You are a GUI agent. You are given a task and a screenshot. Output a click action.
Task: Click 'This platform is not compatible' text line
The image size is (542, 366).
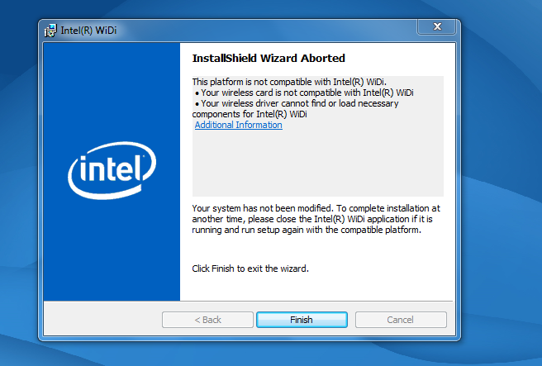(289, 82)
